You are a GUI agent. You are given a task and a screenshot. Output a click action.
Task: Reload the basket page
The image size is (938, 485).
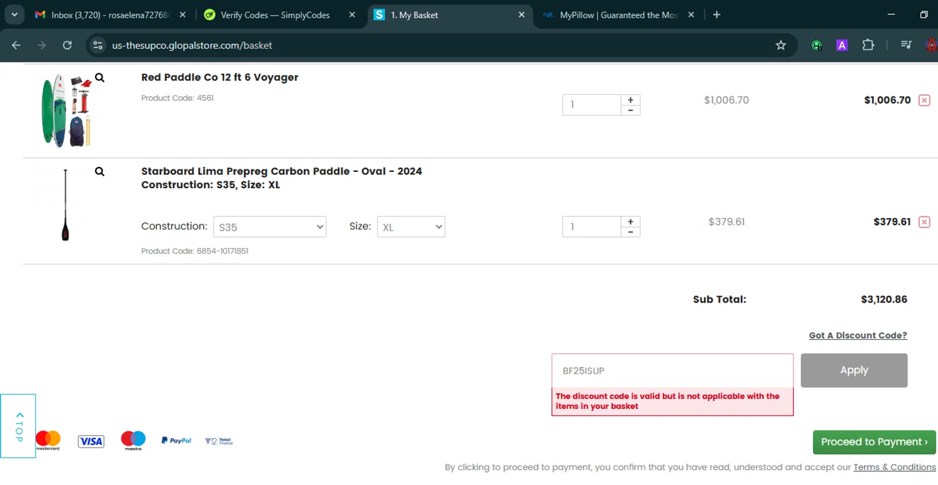[x=67, y=45]
